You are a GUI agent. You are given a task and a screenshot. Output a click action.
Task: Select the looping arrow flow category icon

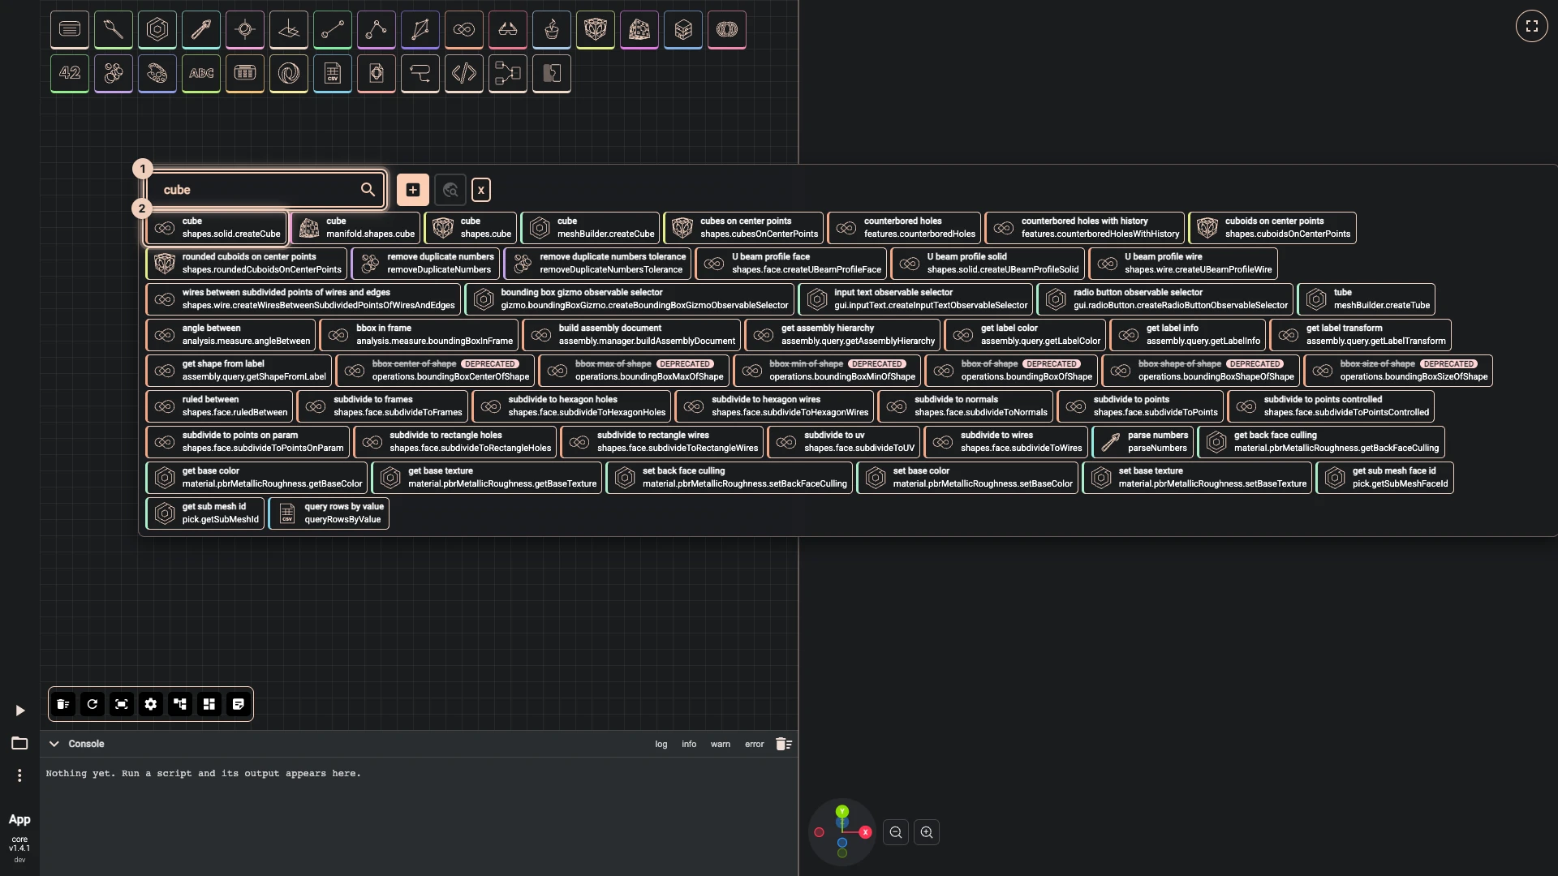(x=420, y=74)
